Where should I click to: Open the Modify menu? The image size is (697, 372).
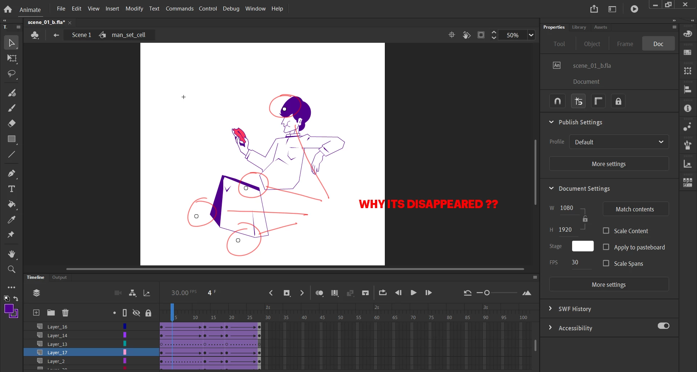pos(134,8)
